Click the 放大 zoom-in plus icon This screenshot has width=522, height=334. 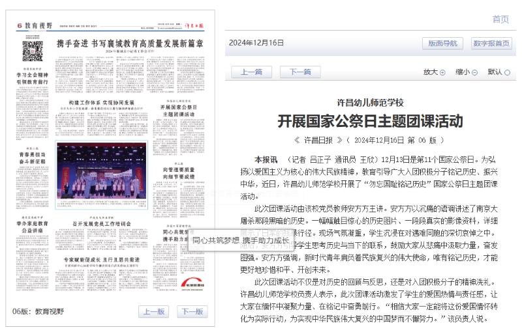(442, 73)
